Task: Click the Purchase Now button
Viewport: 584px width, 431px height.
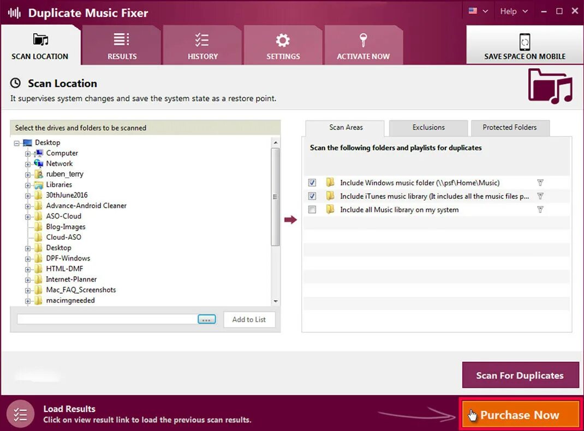Action: tap(520, 415)
